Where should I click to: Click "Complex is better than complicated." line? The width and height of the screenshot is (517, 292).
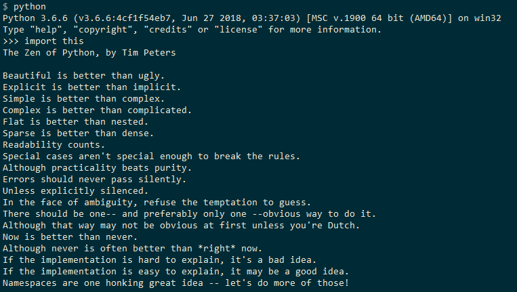click(98, 110)
